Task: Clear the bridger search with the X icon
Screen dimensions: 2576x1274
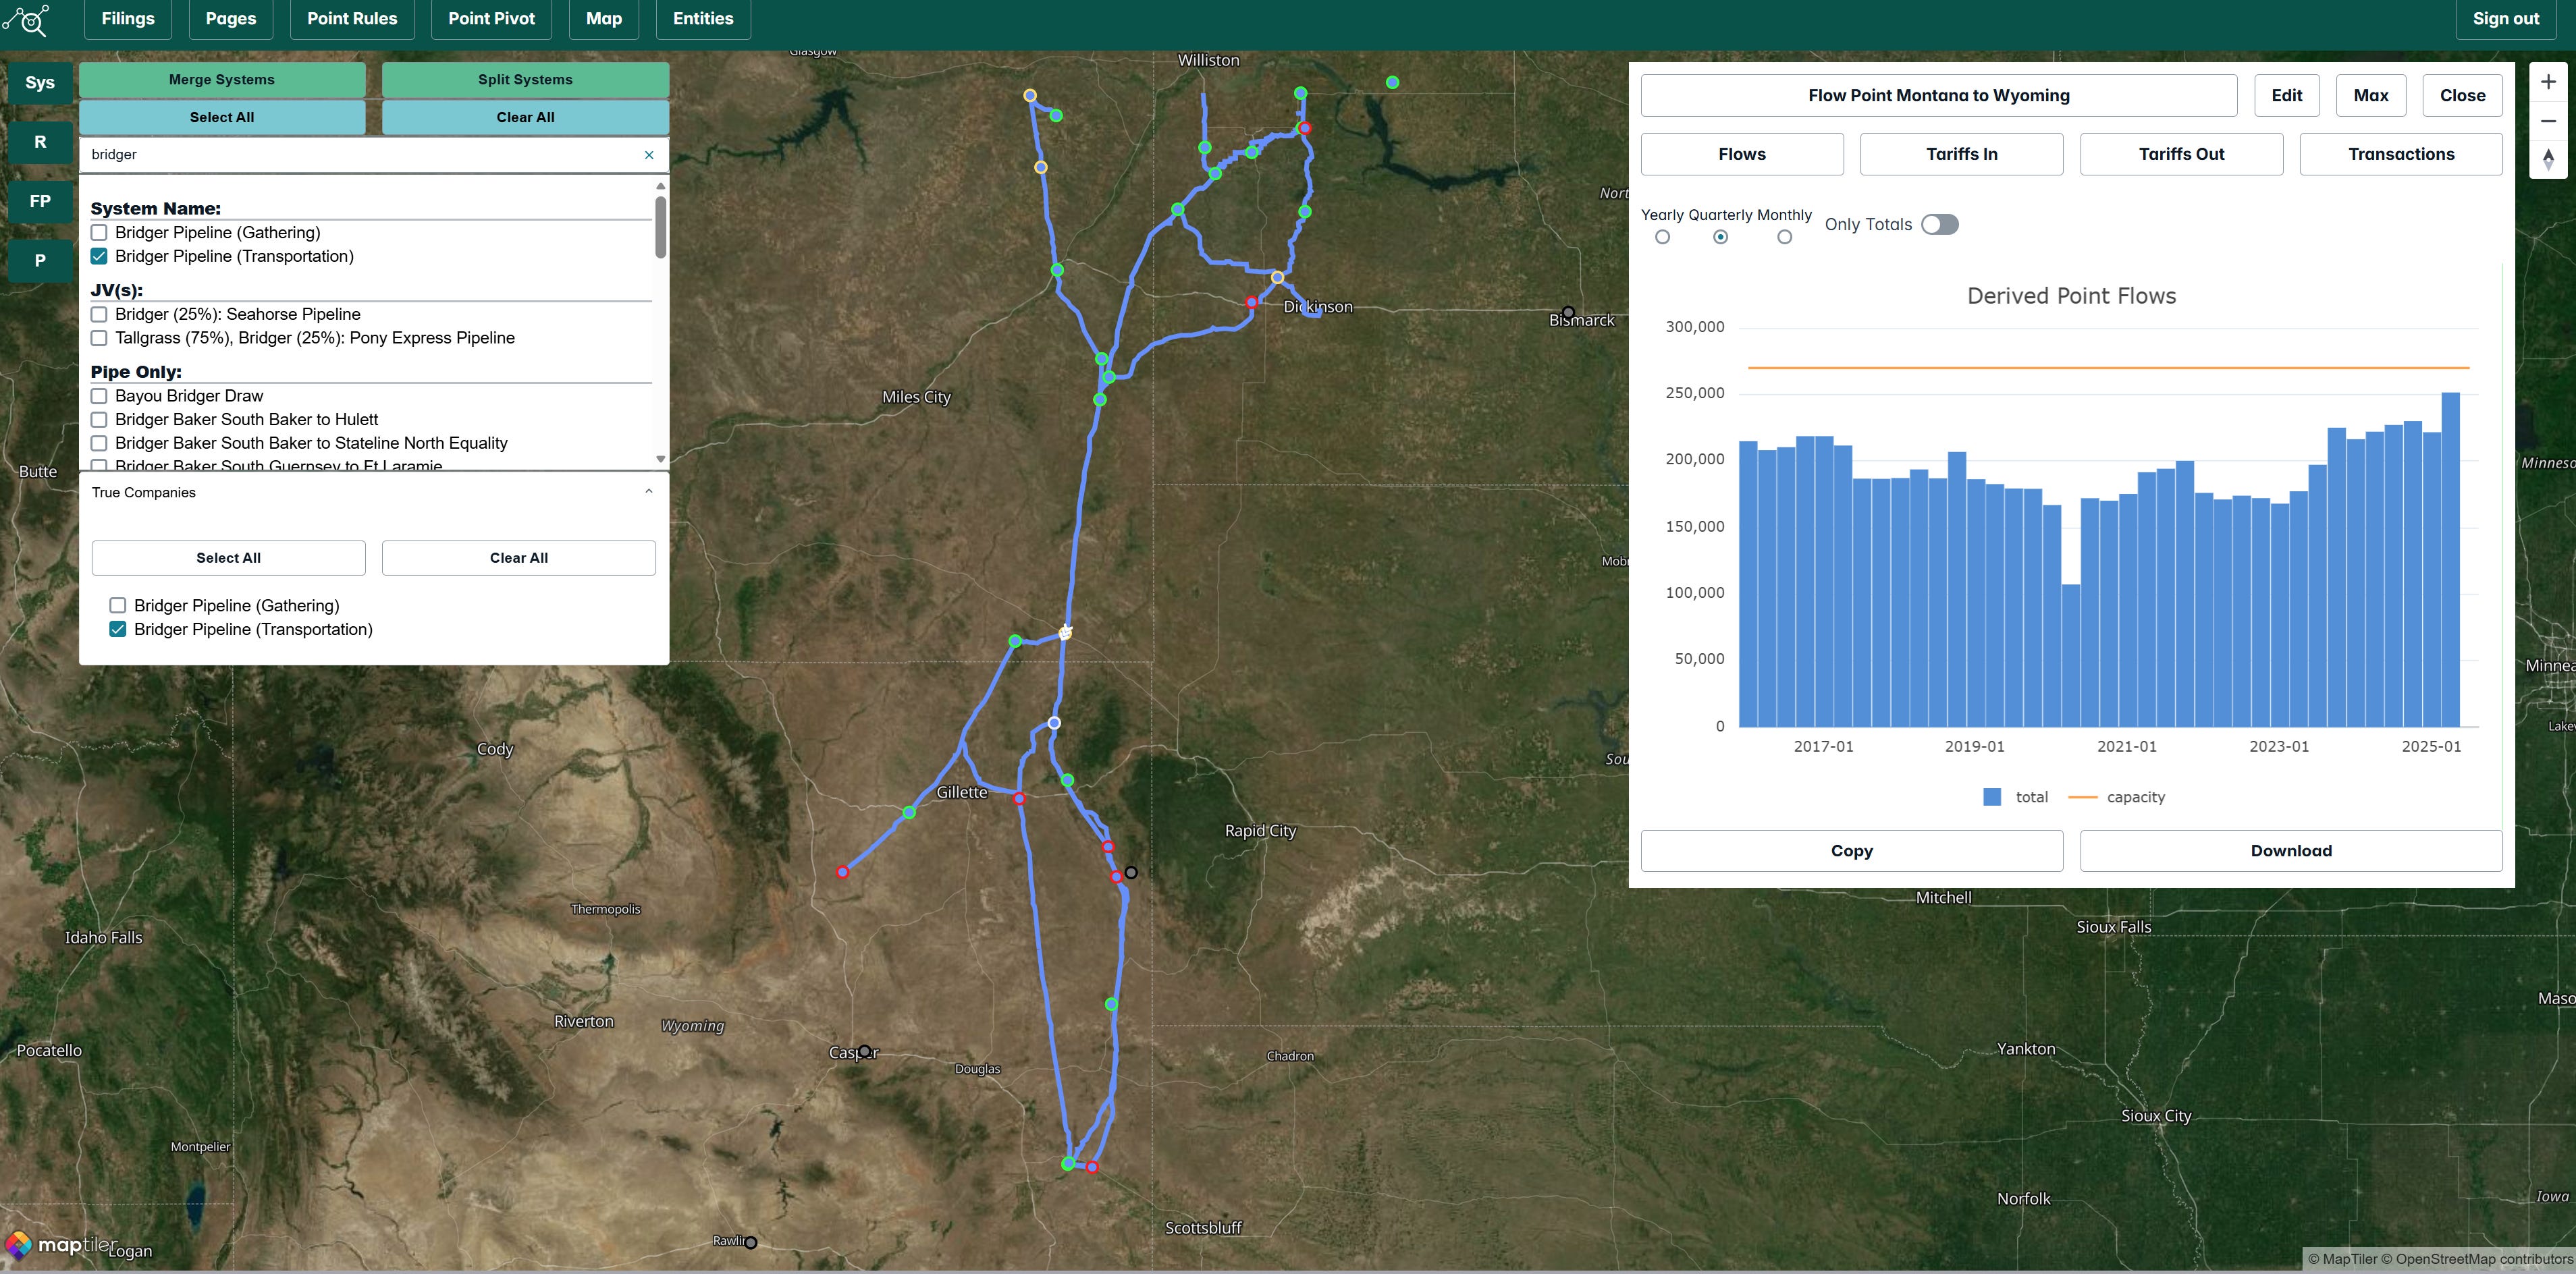Action: (649, 155)
